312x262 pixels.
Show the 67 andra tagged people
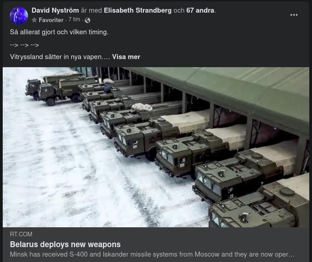tap(200, 10)
